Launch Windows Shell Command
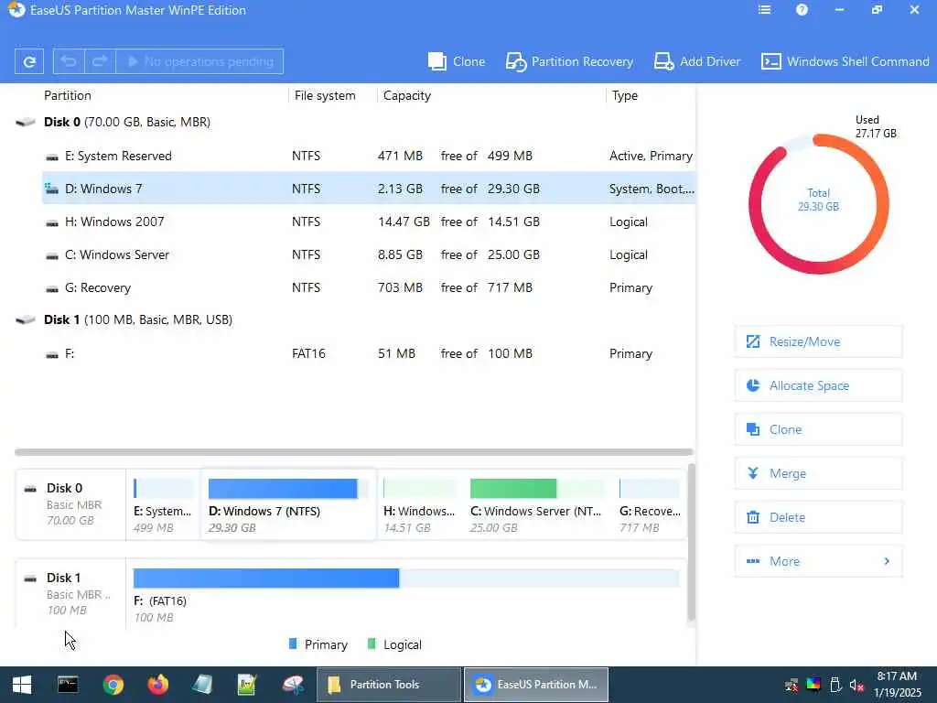This screenshot has width=937, height=703. [845, 61]
